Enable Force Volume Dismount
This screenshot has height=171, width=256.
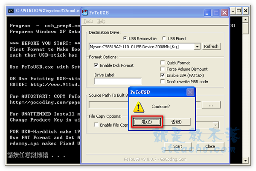pyautogui.click(x=163, y=69)
